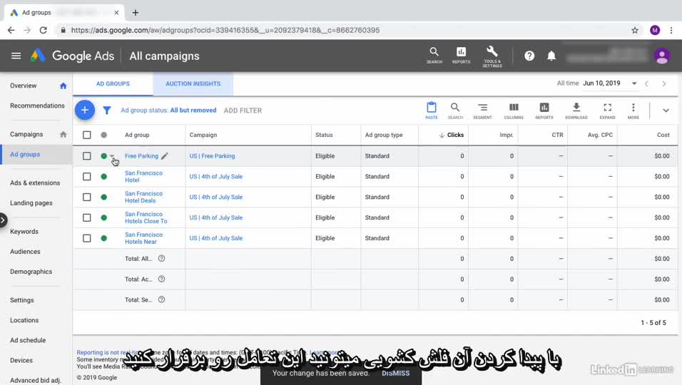Open Keywords in the left sidebar
This screenshot has height=385, width=682.
pos(24,232)
